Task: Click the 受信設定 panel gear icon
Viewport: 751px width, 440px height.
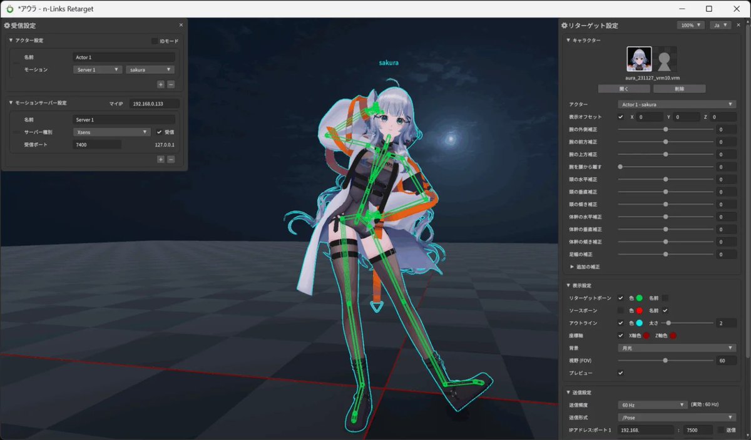Action: coord(8,25)
